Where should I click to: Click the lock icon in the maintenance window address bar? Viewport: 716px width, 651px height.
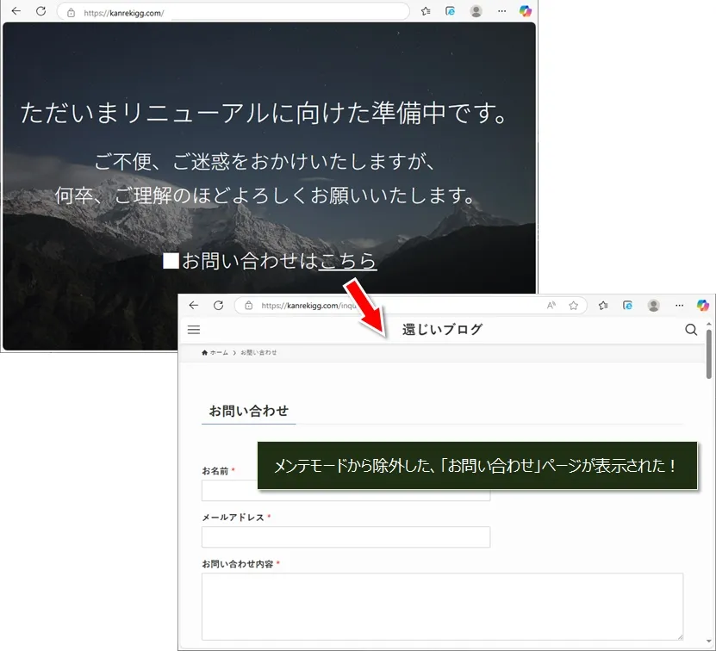point(72,13)
